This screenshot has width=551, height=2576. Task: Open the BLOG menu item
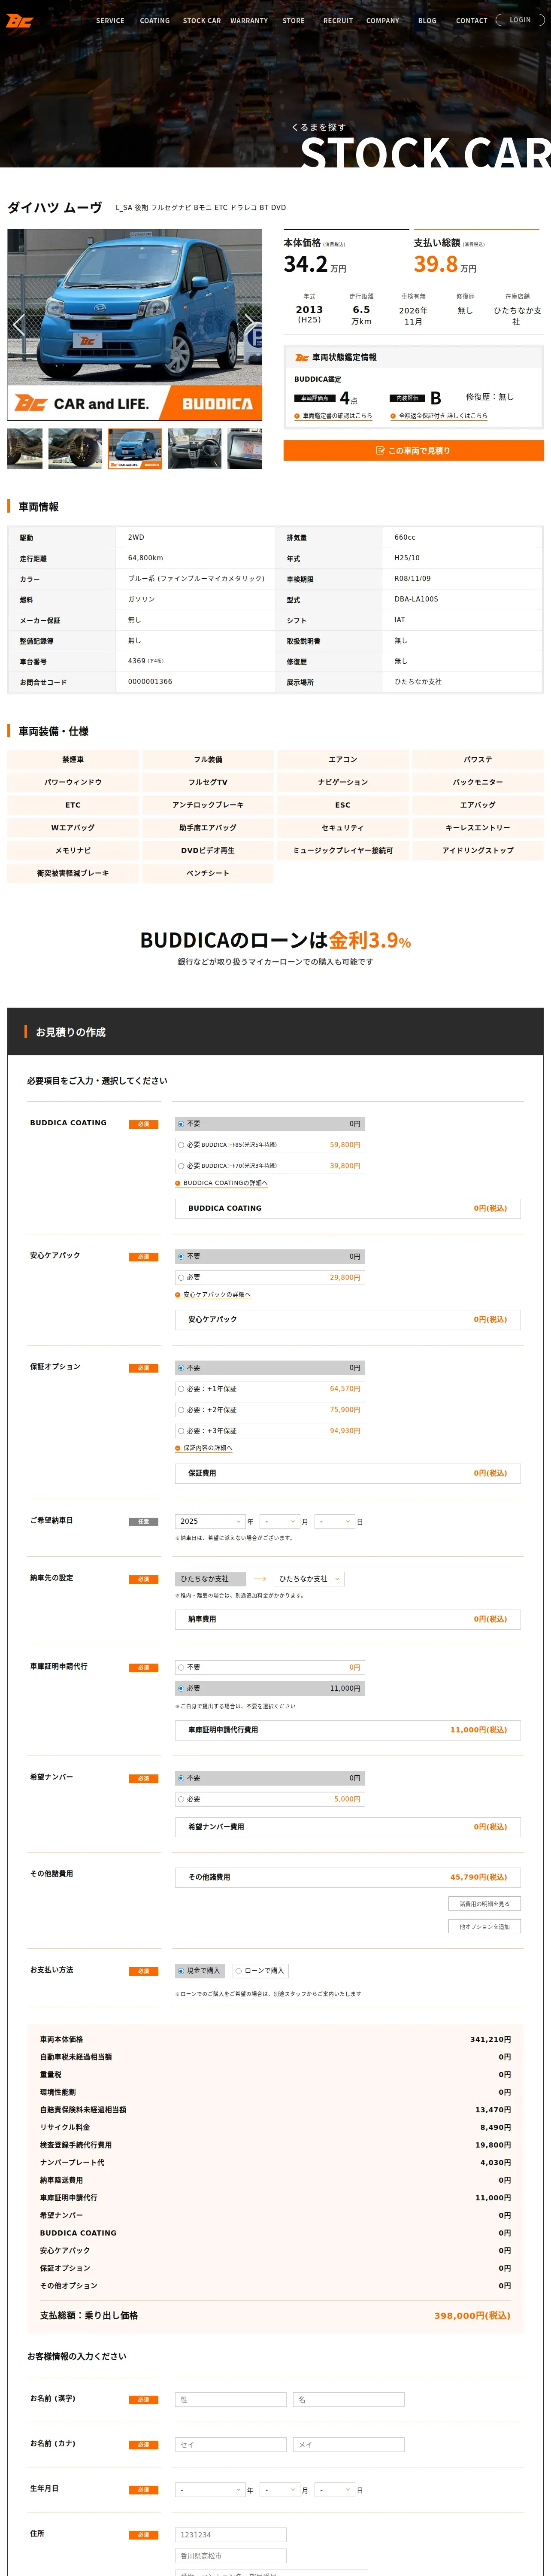427,20
